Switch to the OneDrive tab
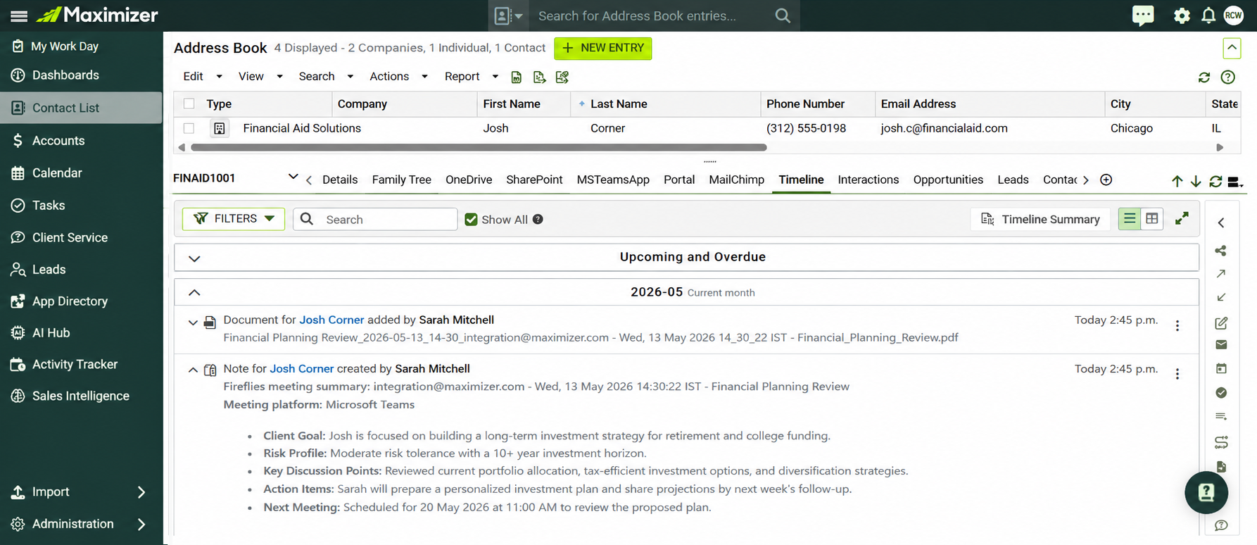Screen dimensions: 1257x545 469,180
